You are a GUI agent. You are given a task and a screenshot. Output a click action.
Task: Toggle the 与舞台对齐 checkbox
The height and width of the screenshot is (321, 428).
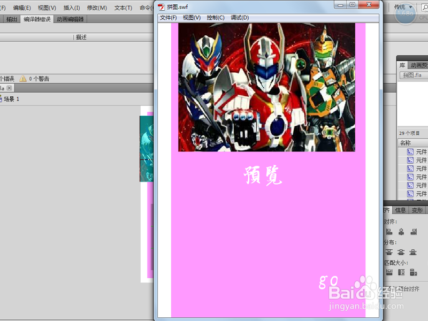pyautogui.click(x=388, y=288)
